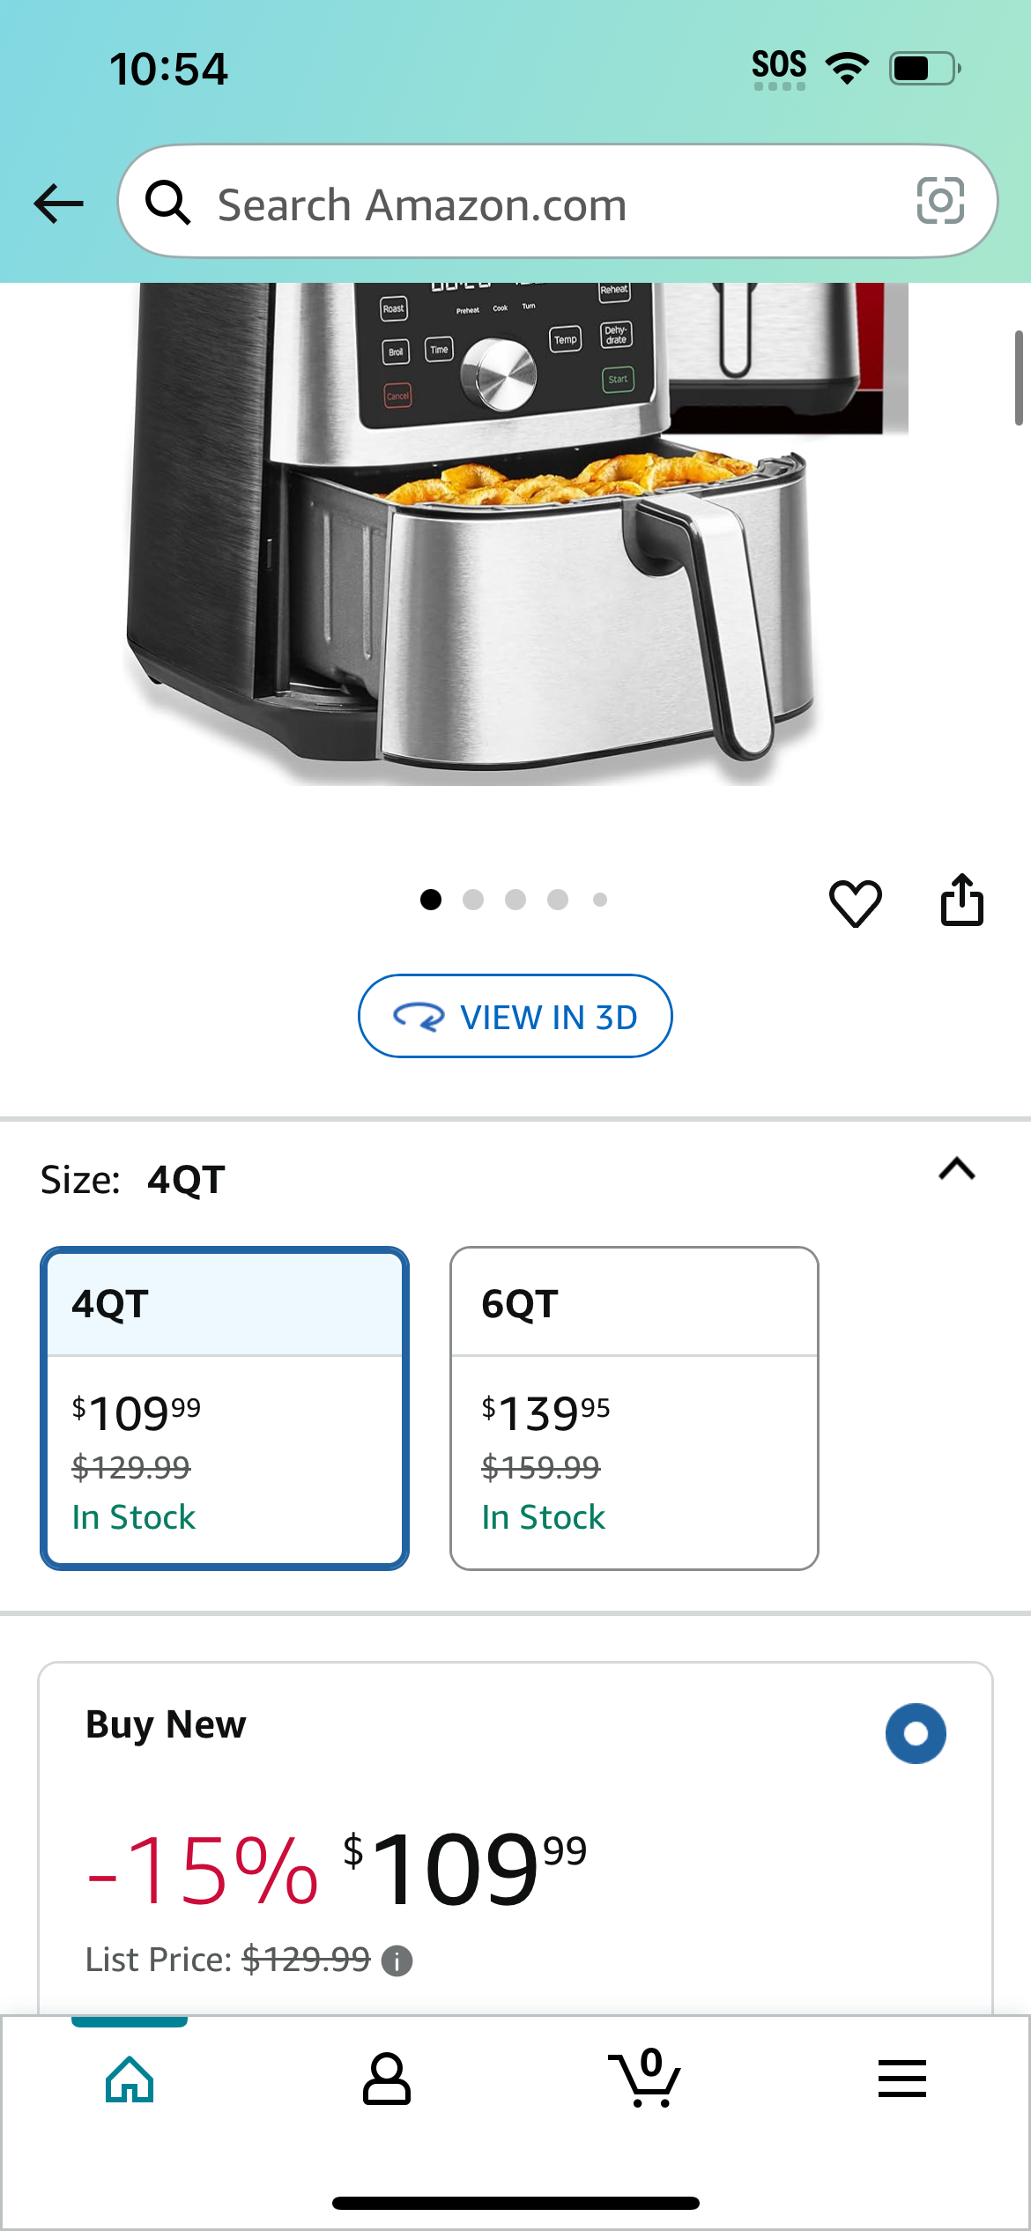This screenshot has width=1031, height=2231.
Task: Open camera lens search icon
Action: click(940, 201)
